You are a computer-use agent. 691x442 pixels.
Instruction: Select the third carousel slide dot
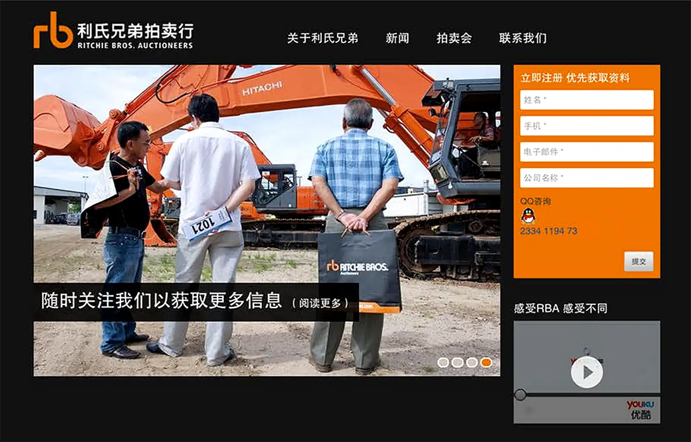(472, 363)
